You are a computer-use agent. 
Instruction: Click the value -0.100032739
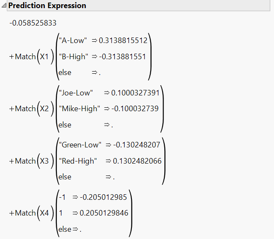tap(135, 109)
